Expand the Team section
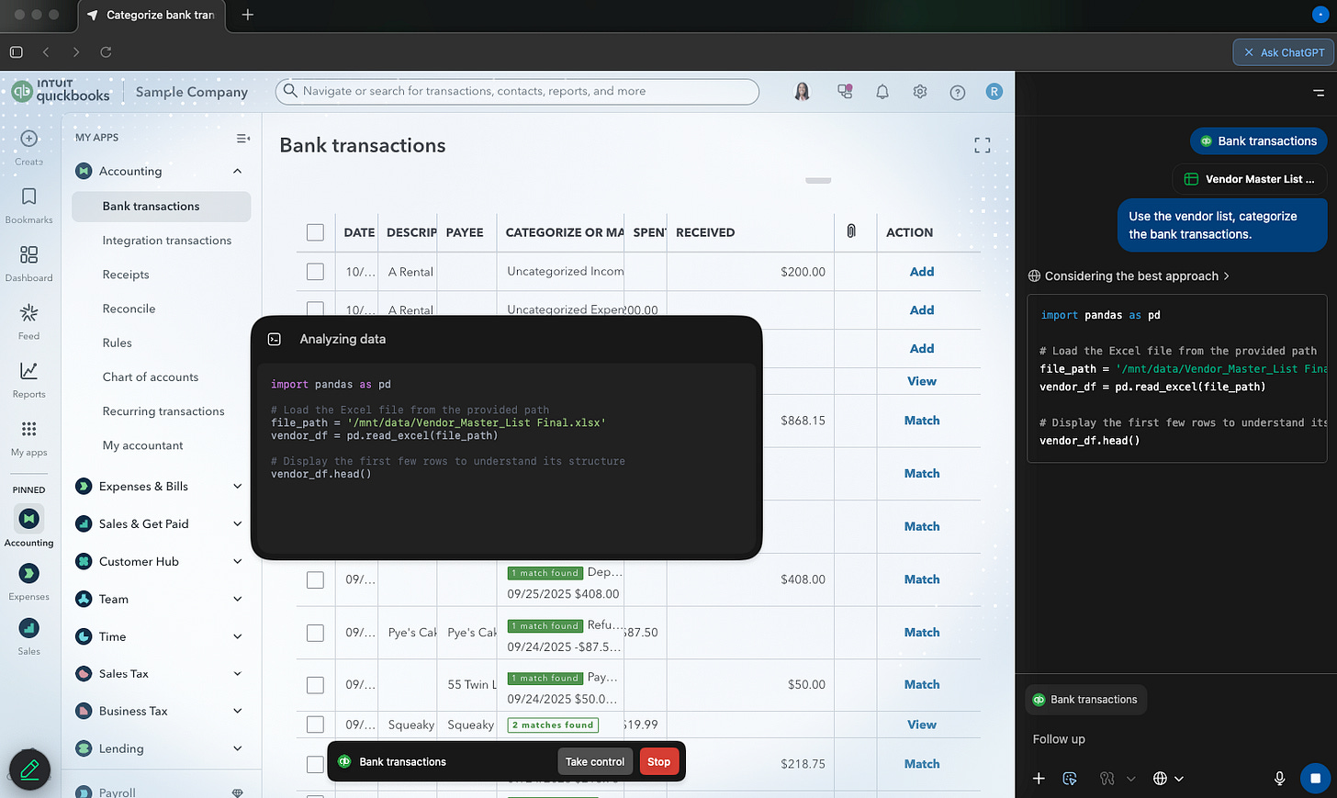 tap(238, 600)
